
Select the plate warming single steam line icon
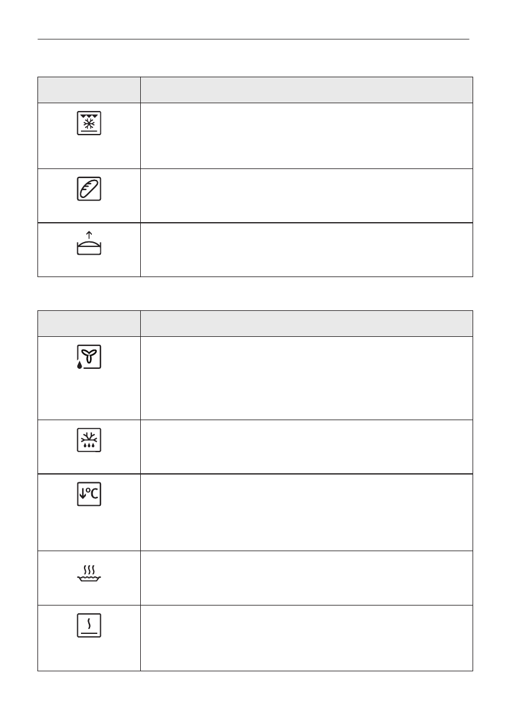coord(89,625)
